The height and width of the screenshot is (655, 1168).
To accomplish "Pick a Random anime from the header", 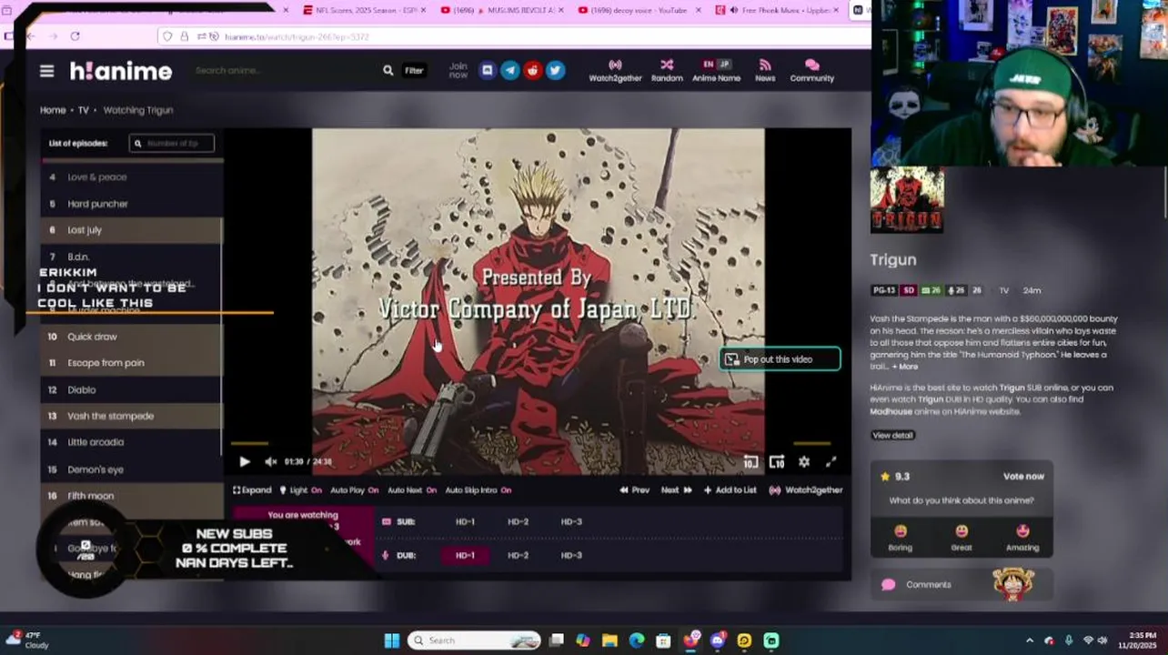I will pyautogui.click(x=667, y=71).
